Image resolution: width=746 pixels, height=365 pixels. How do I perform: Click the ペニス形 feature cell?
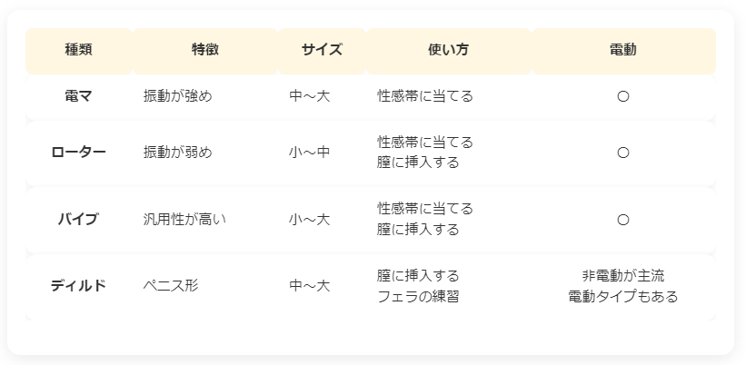tap(171, 286)
